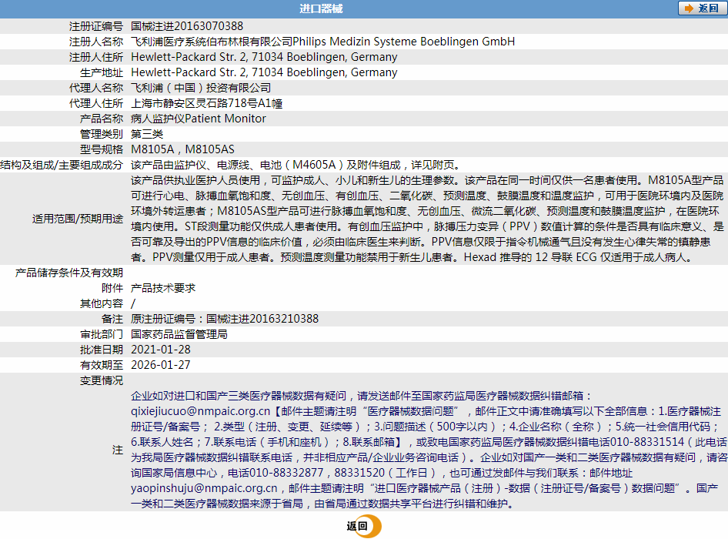Select the model value M8105A，M8105AS
Image resolution: width=728 pixels, height=539 pixels.
click(182, 149)
